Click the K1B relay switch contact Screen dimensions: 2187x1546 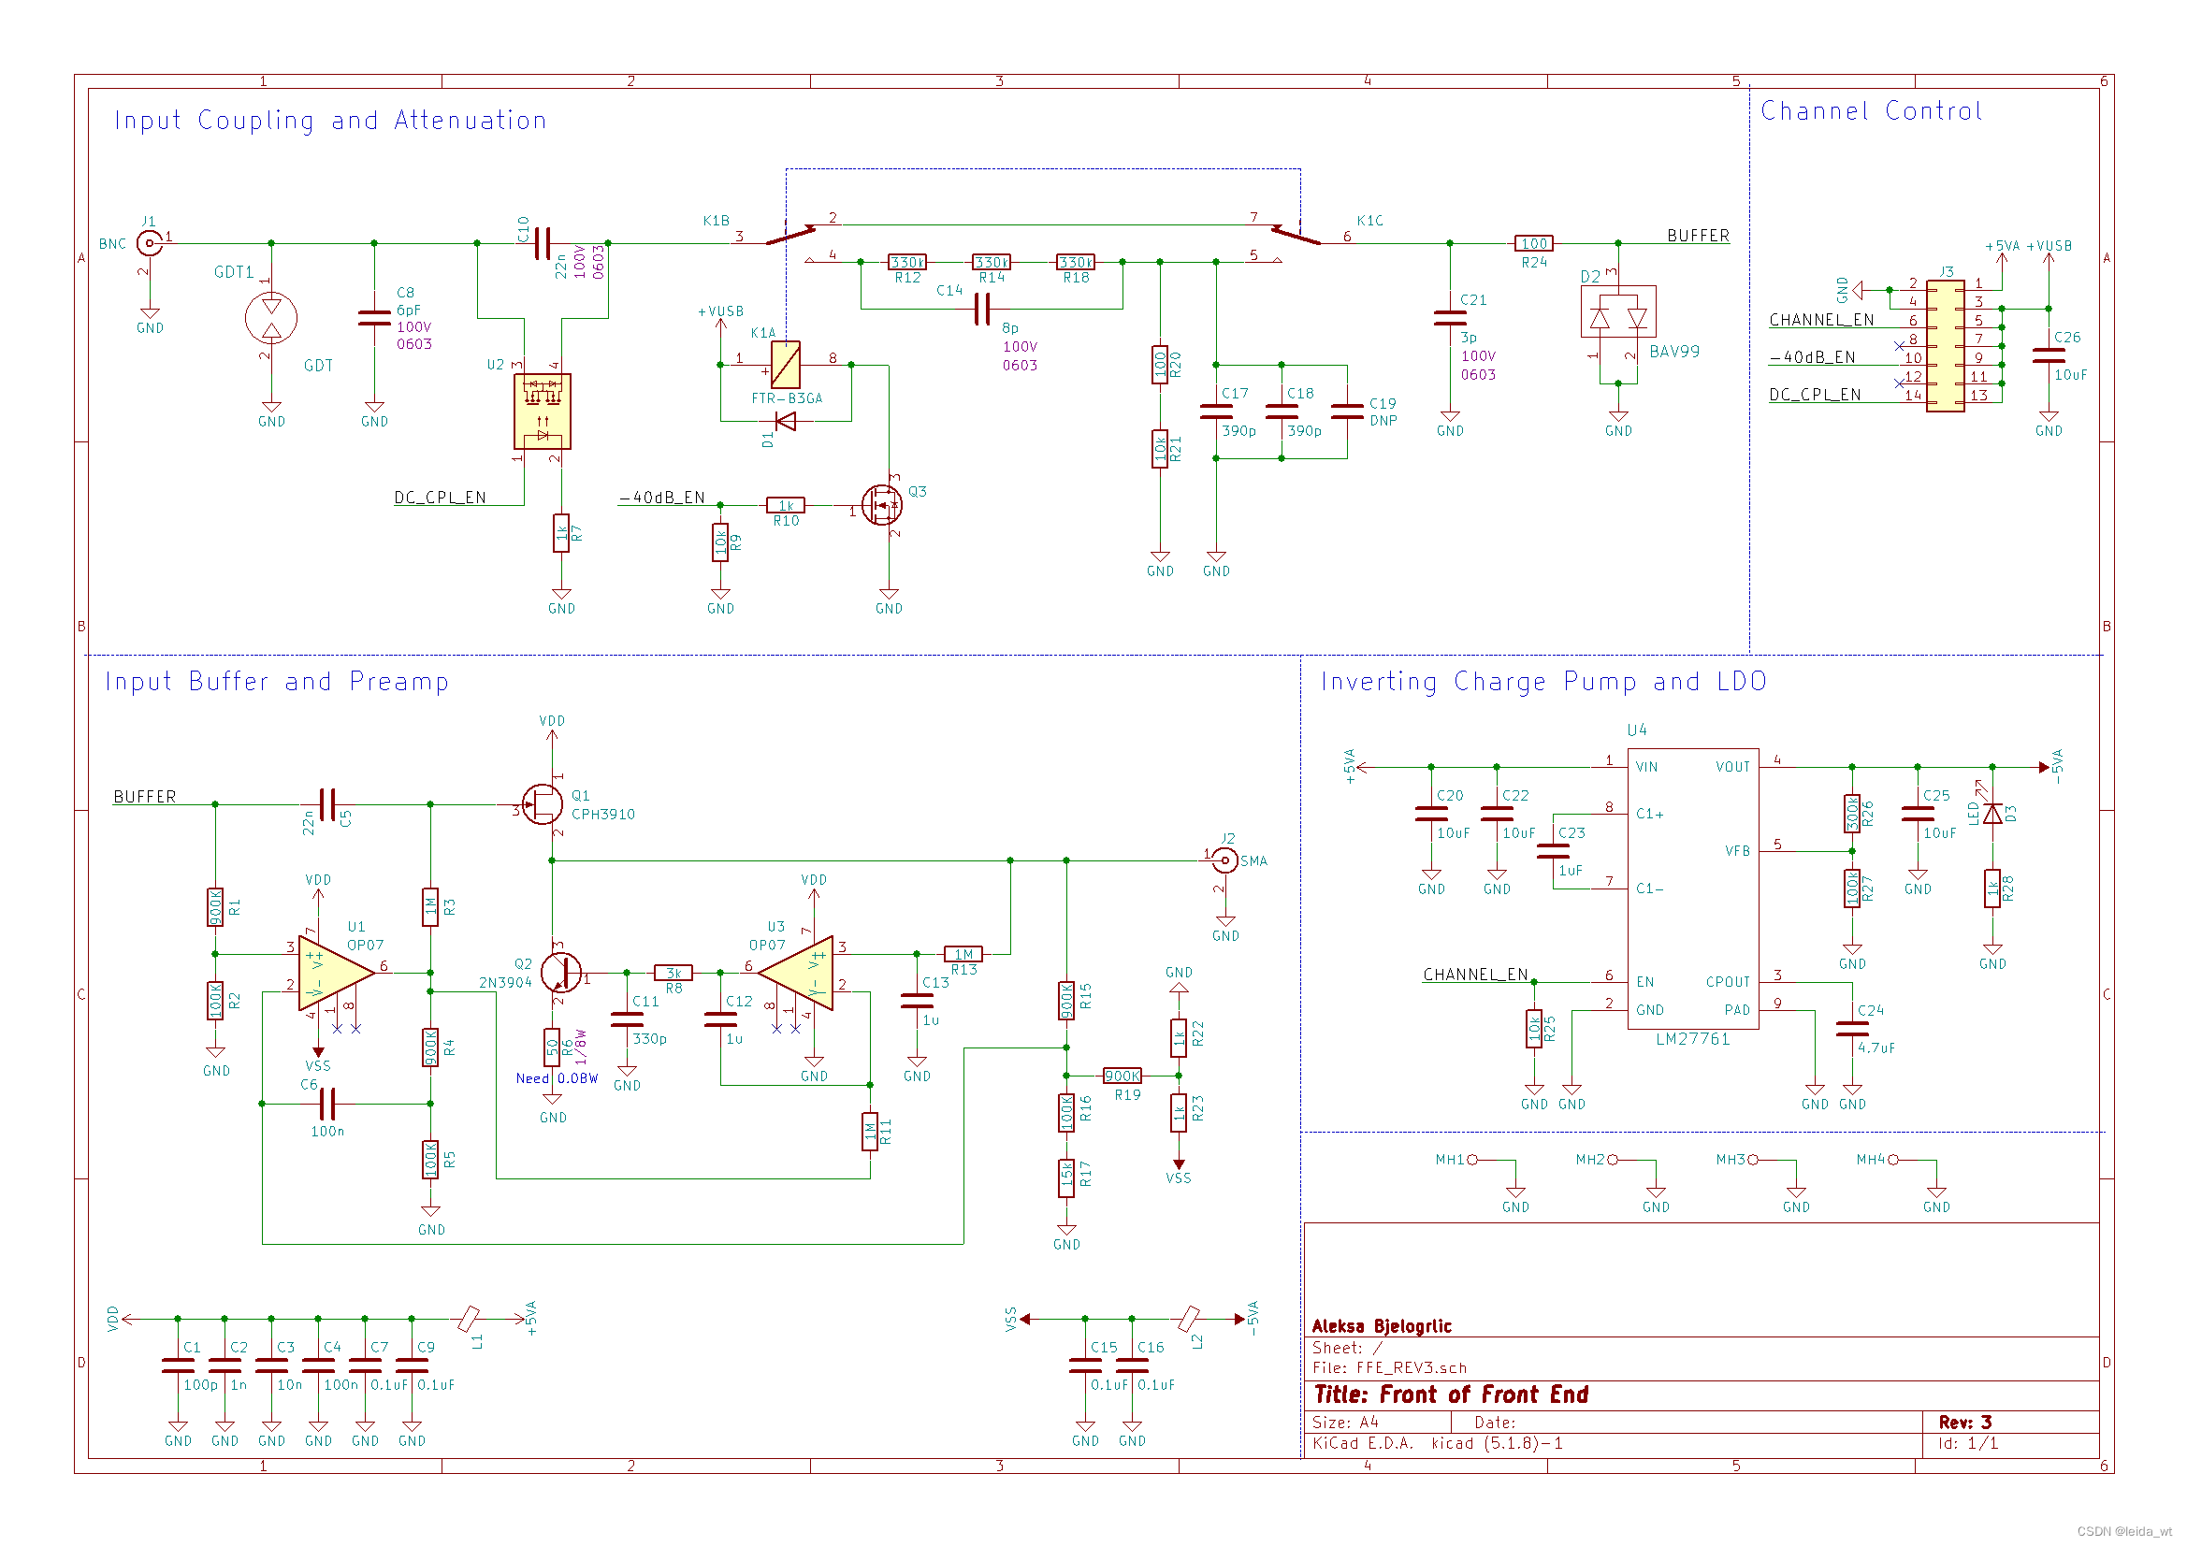pos(790,234)
